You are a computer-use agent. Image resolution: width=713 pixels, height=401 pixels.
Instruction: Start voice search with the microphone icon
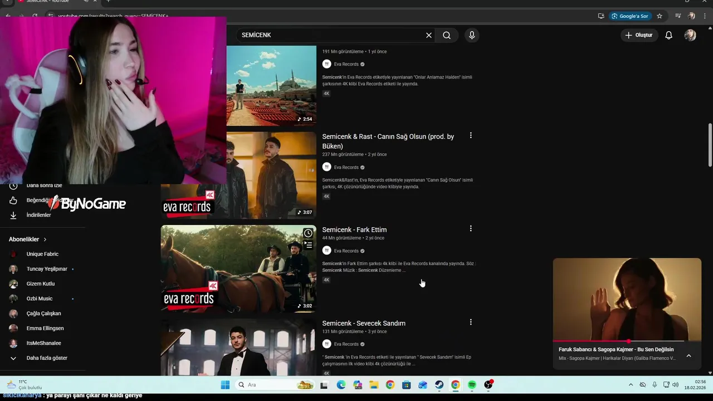tap(472, 35)
